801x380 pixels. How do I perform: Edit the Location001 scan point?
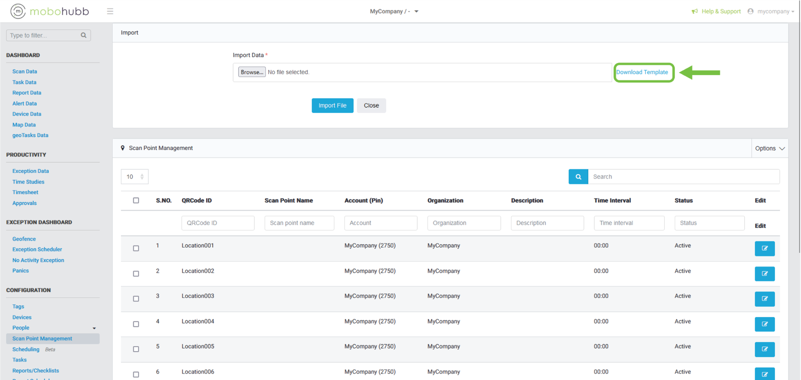(x=764, y=248)
